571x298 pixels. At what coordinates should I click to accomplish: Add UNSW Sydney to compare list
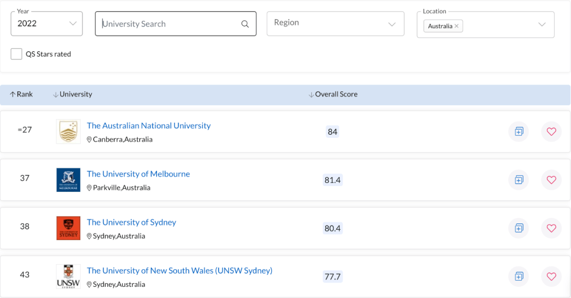point(519,276)
